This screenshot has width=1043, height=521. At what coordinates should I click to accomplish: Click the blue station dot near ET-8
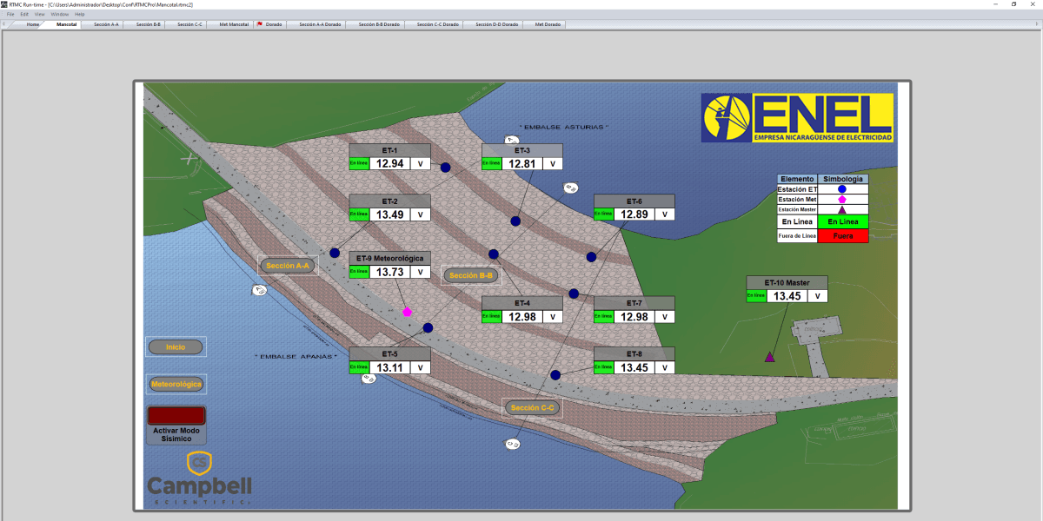pos(555,374)
